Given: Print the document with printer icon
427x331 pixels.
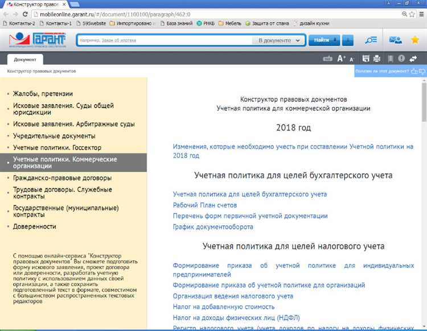Looking at the screenshot, I should [377, 59].
